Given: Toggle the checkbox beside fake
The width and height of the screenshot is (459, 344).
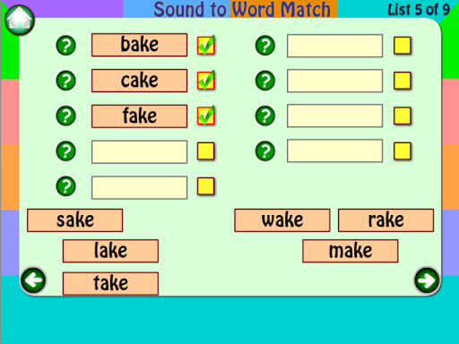Looking at the screenshot, I should [x=206, y=116].
